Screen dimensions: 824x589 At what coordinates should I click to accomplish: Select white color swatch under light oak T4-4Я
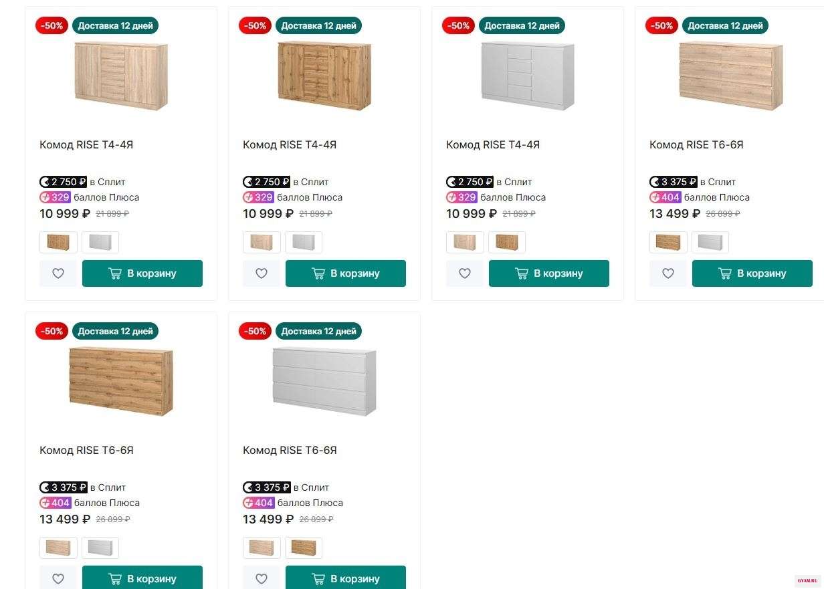pos(100,242)
